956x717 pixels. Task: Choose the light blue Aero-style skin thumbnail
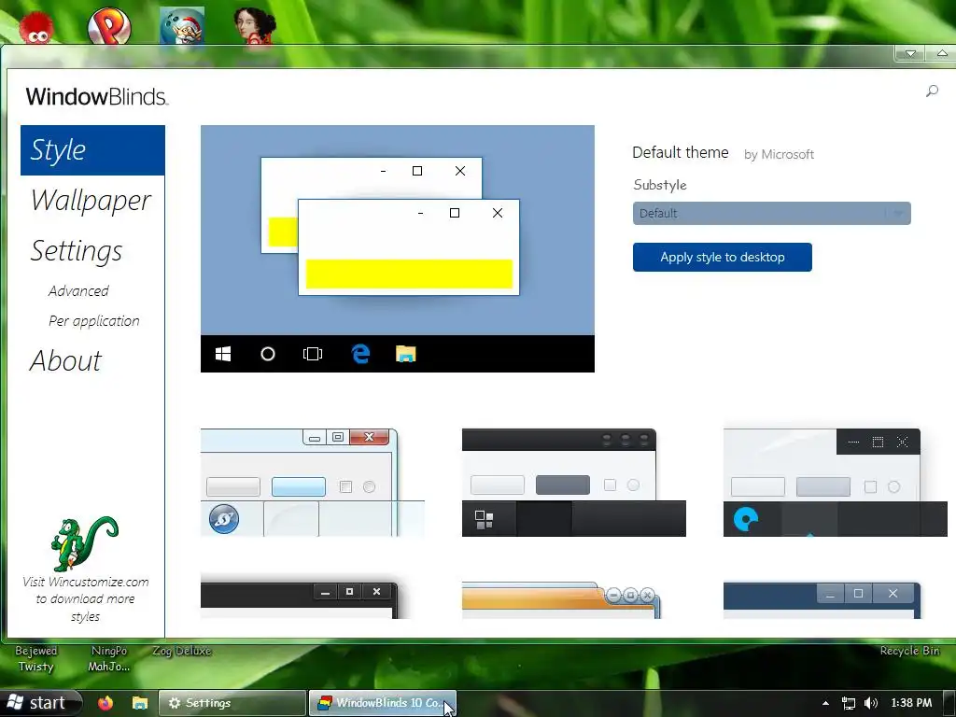click(312, 483)
